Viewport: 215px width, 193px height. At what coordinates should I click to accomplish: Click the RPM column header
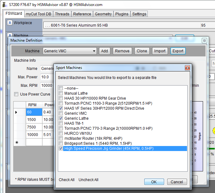click(34, 105)
